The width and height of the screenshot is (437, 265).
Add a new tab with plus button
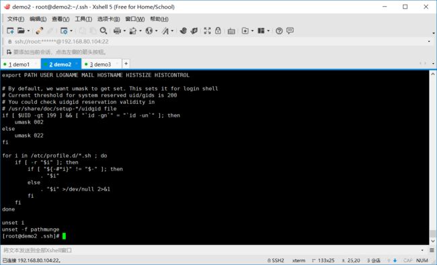click(126, 64)
